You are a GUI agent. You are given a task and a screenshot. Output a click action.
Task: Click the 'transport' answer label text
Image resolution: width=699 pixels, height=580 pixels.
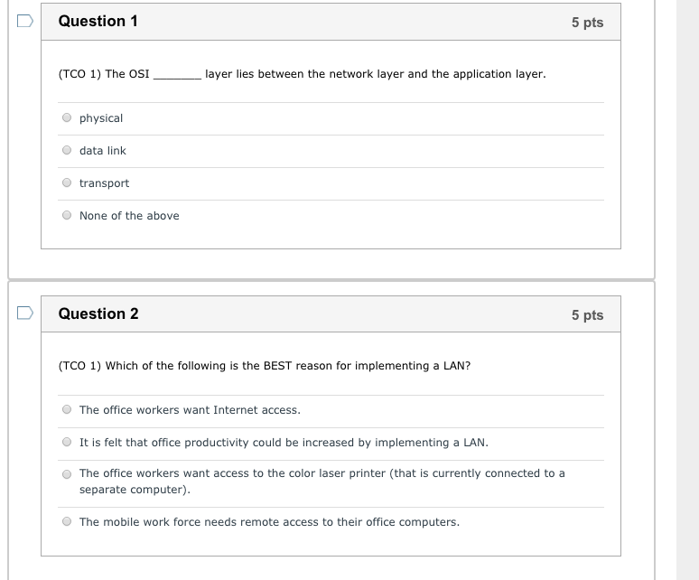click(x=105, y=183)
